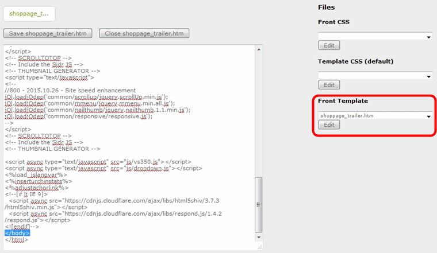This screenshot has width=437, height=253.
Task: Click Edit under Front Template
Action: point(329,124)
